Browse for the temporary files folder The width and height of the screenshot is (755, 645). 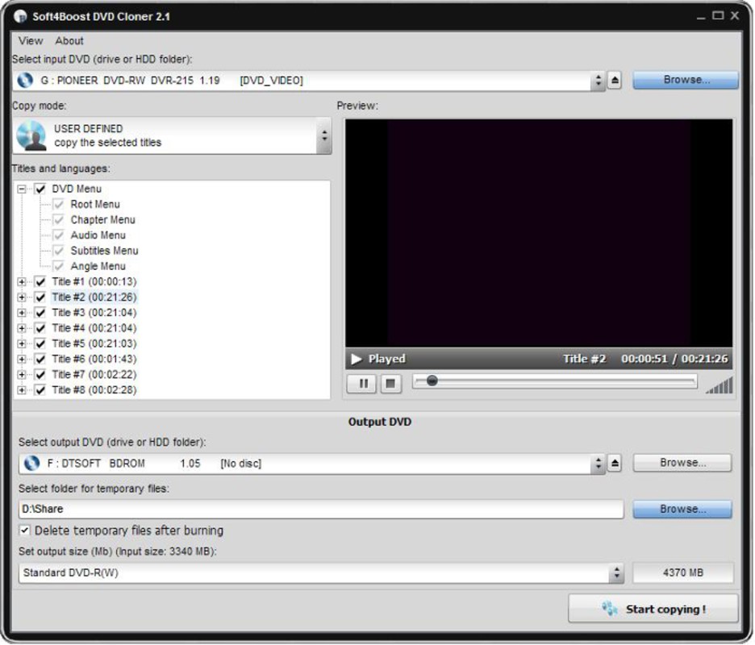click(x=682, y=509)
